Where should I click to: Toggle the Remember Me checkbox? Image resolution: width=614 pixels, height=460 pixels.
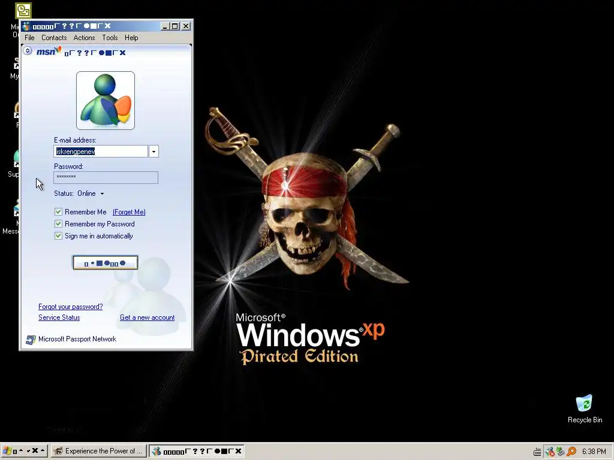click(58, 212)
